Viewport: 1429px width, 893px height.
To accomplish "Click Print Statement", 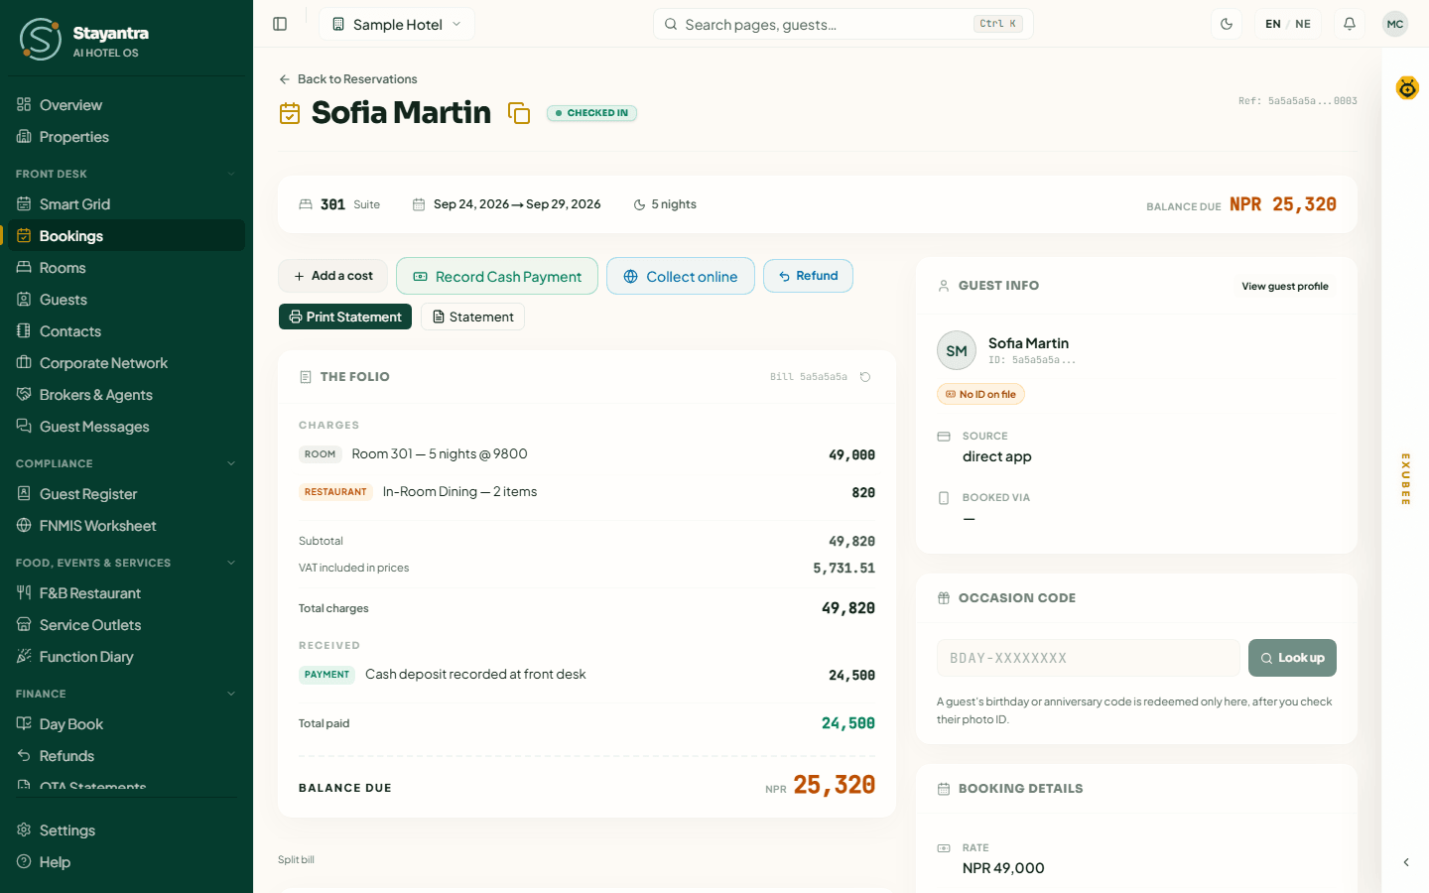I will (x=345, y=317).
